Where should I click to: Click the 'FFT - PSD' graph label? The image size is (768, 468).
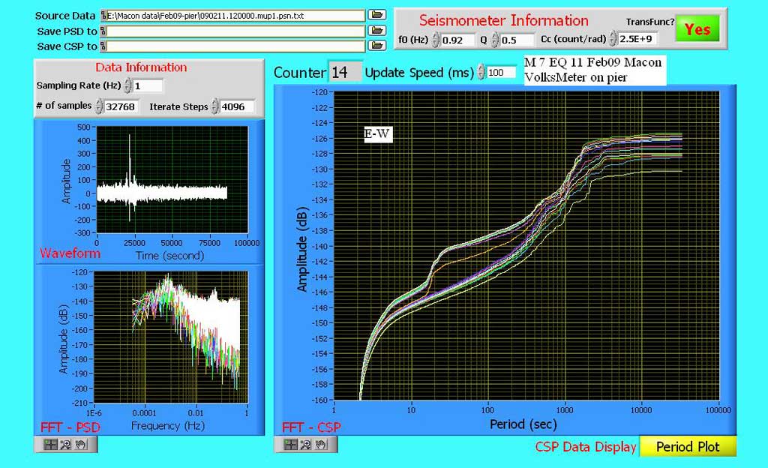(70, 427)
